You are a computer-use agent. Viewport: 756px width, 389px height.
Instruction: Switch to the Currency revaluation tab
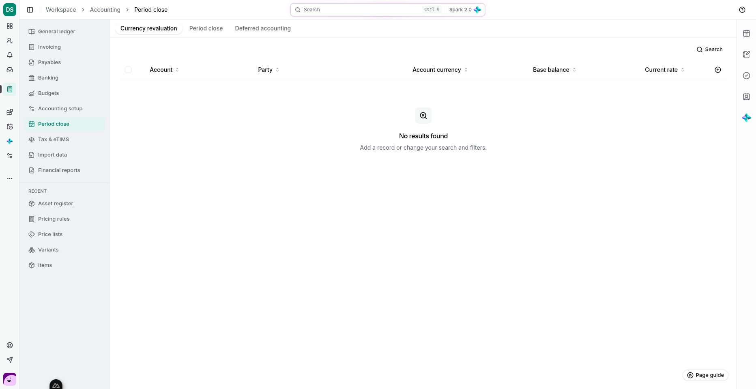tap(149, 28)
